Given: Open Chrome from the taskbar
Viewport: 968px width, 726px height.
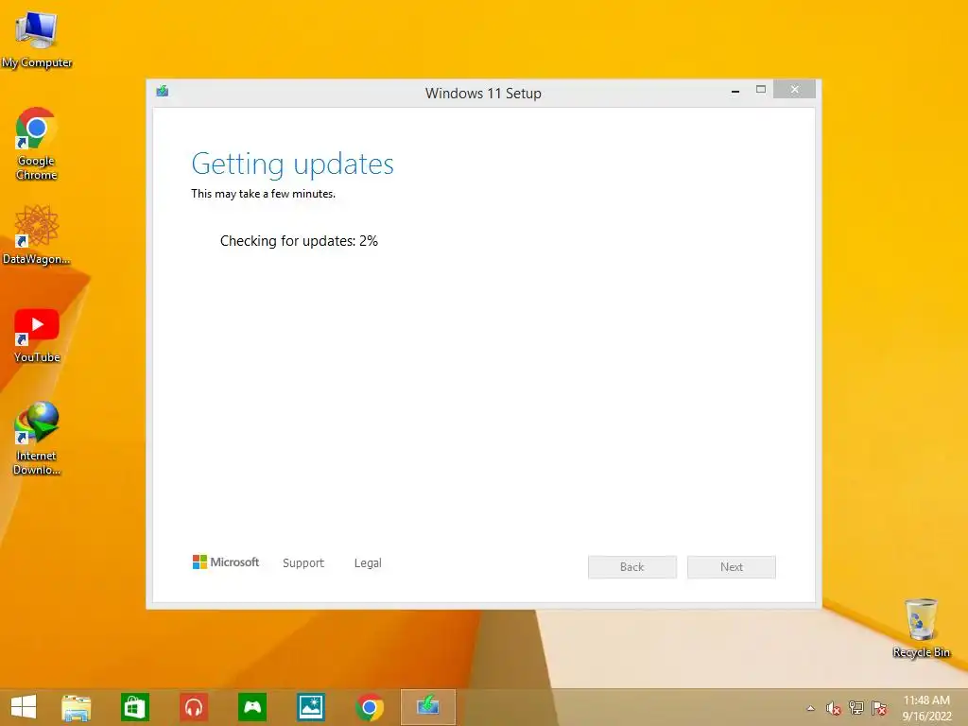Looking at the screenshot, I should 370,707.
